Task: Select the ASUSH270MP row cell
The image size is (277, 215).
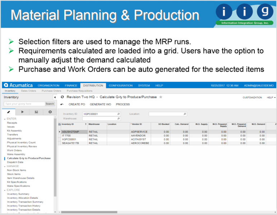Action: coord(74,132)
